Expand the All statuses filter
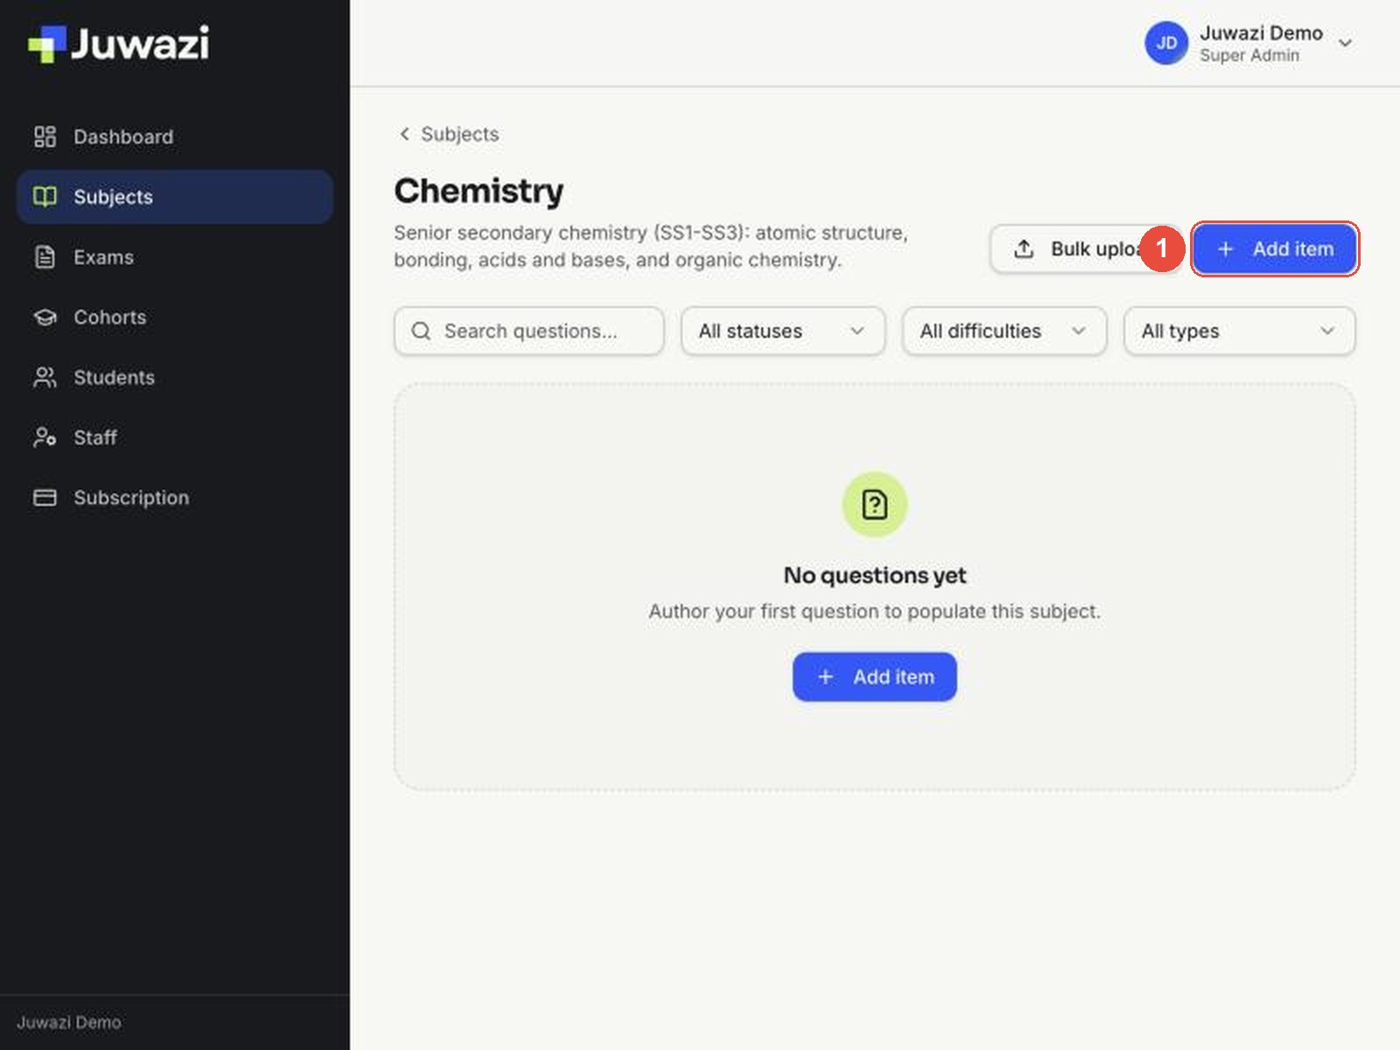This screenshot has width=1400, height=1050. coord(783,331)
